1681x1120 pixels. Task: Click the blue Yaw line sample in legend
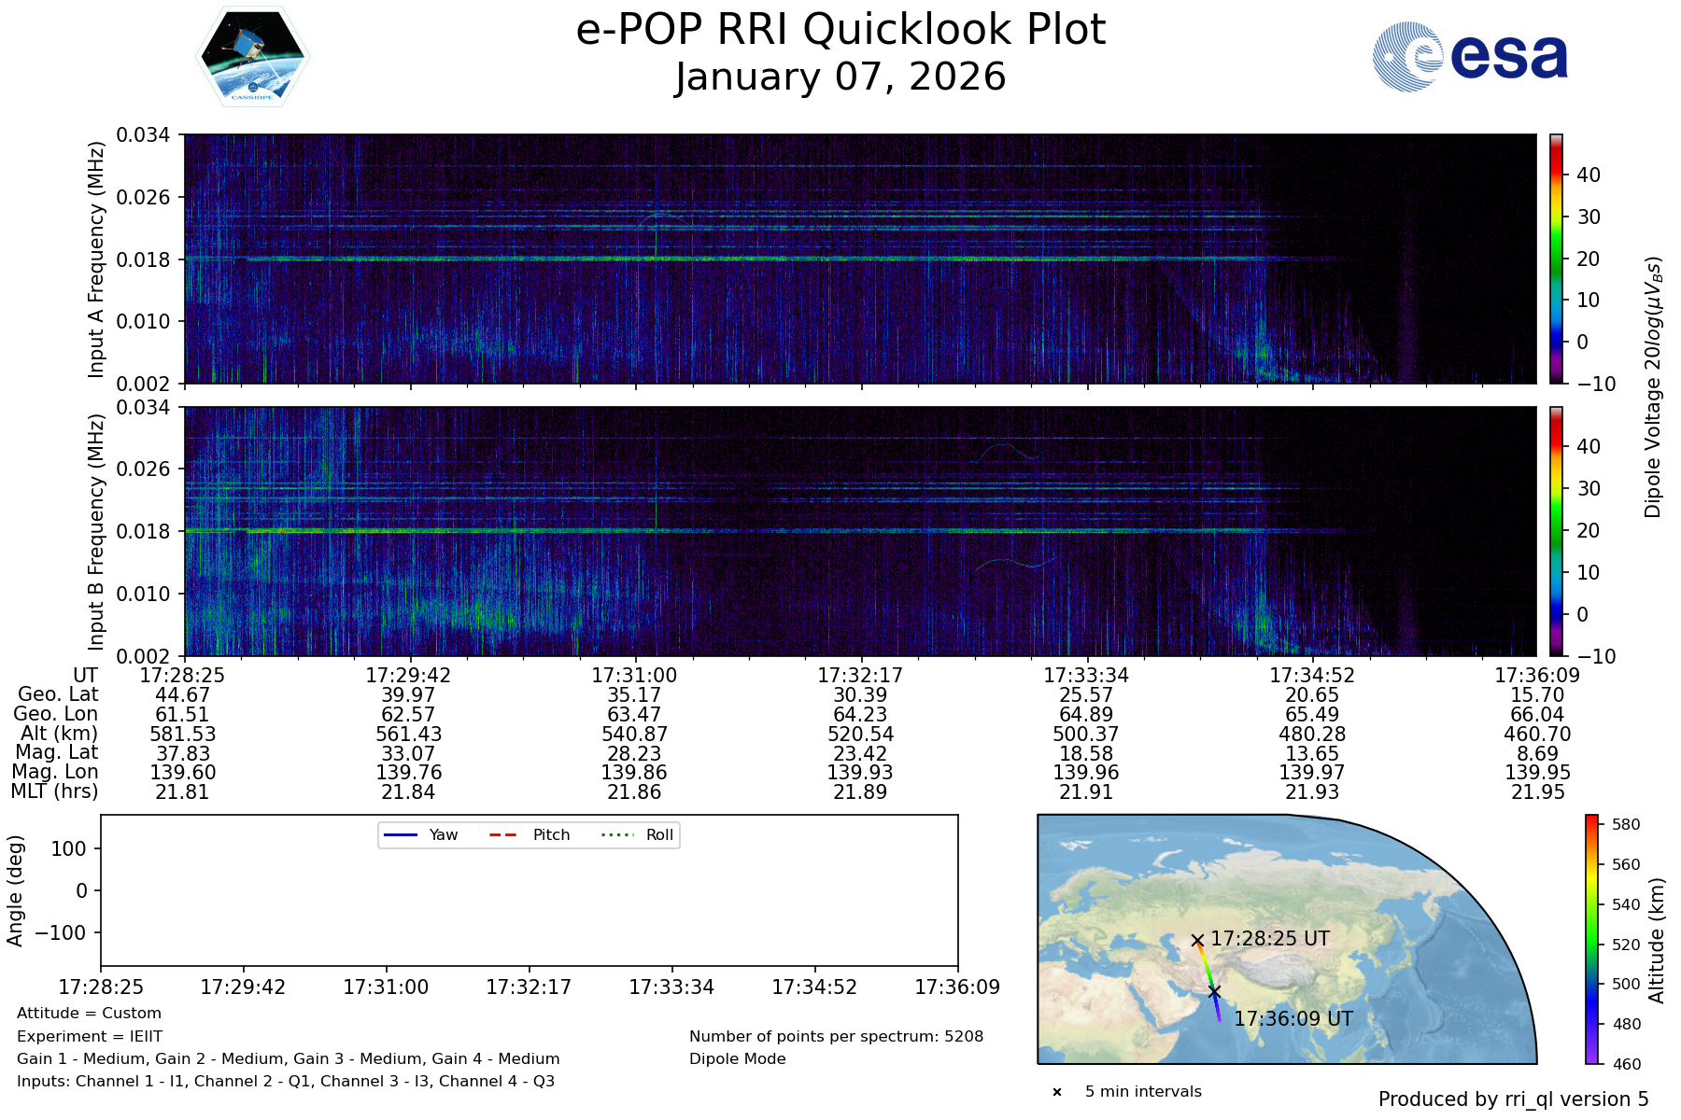[401, 835]
